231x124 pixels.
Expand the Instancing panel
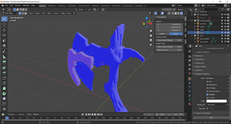[199, 63]
